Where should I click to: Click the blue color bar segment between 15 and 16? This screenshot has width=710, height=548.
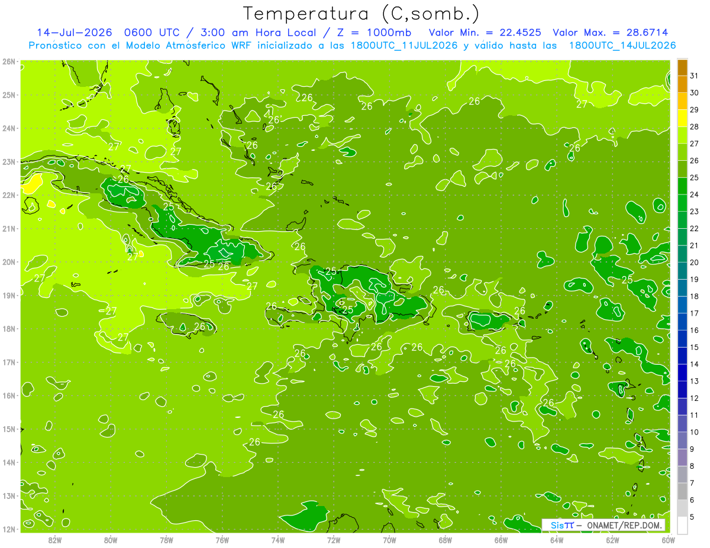pyautogui.click(x=682, y=339)
